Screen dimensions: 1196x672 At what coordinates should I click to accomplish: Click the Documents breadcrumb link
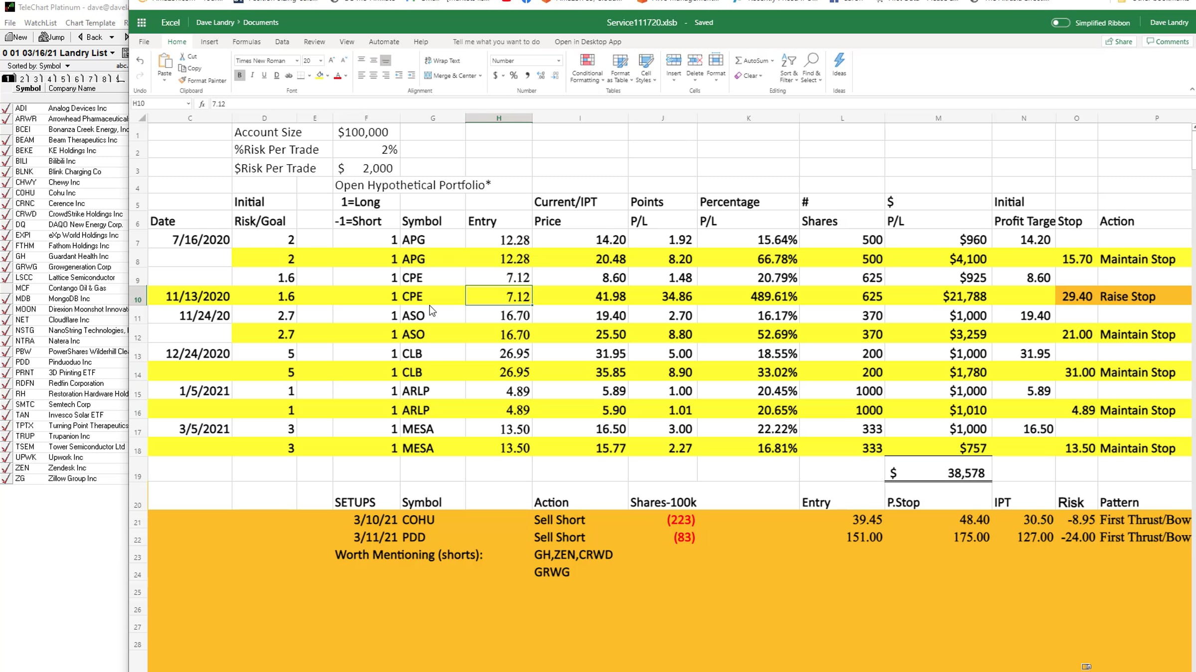click(261, 22)
